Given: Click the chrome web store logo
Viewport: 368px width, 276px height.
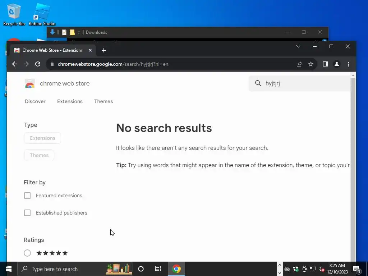Looking at the screenshot, I should 30,83.
